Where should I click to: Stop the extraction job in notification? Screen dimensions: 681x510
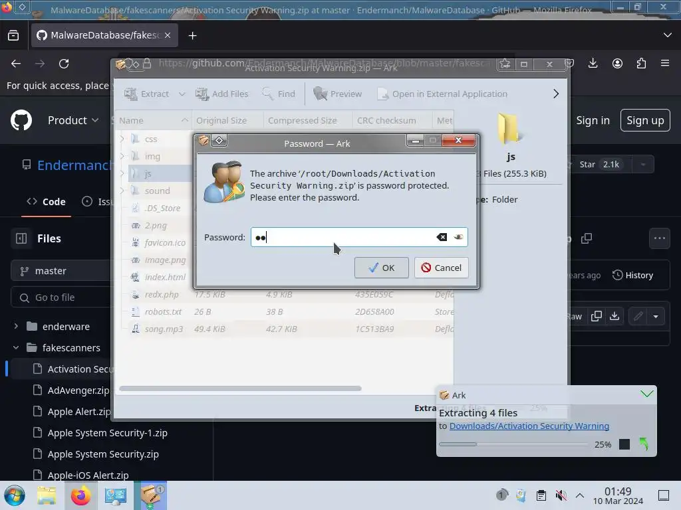pyautogui.click(x=624, y=444)
